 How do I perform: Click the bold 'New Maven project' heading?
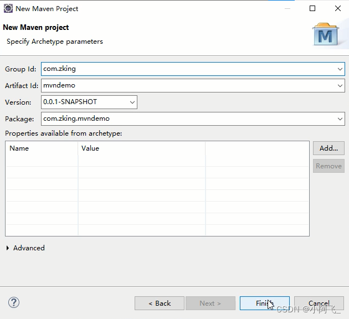click(36, 27)
